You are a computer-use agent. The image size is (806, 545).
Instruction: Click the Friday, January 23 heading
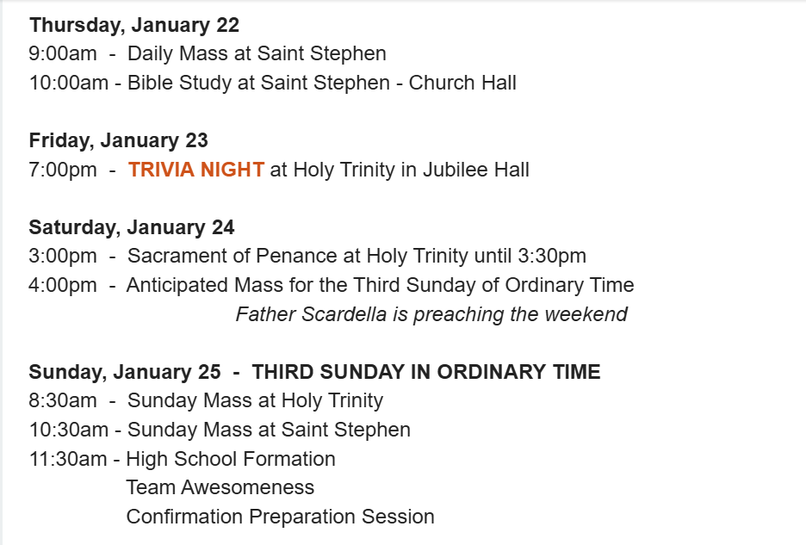click(118, 140)
